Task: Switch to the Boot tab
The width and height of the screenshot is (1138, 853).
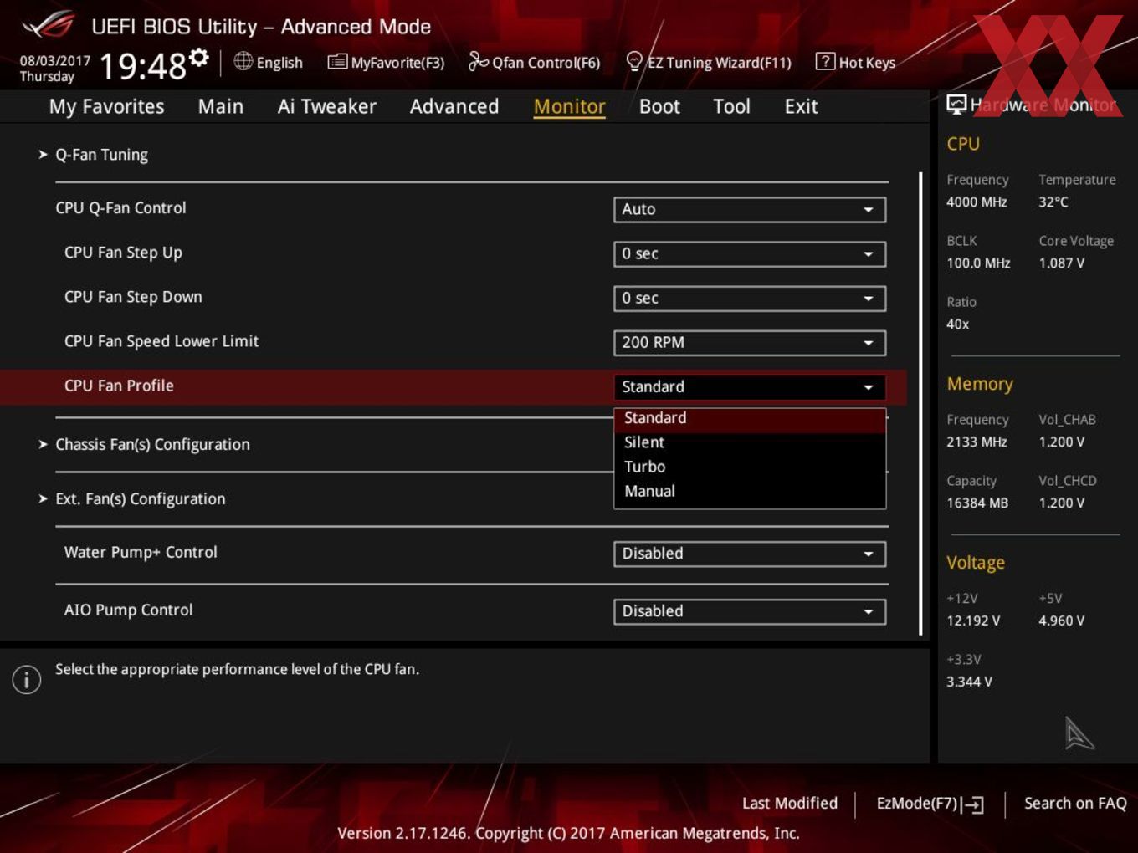Action: [659, 106]
